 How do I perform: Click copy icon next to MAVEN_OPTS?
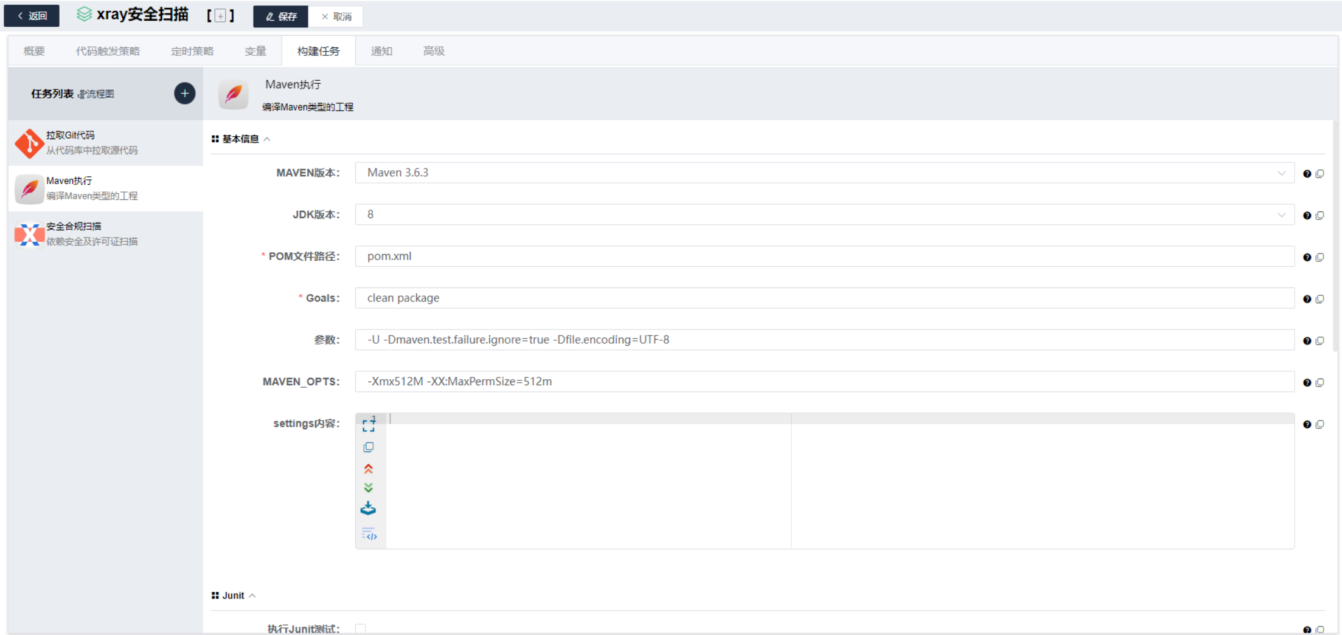coord(1320,383)
